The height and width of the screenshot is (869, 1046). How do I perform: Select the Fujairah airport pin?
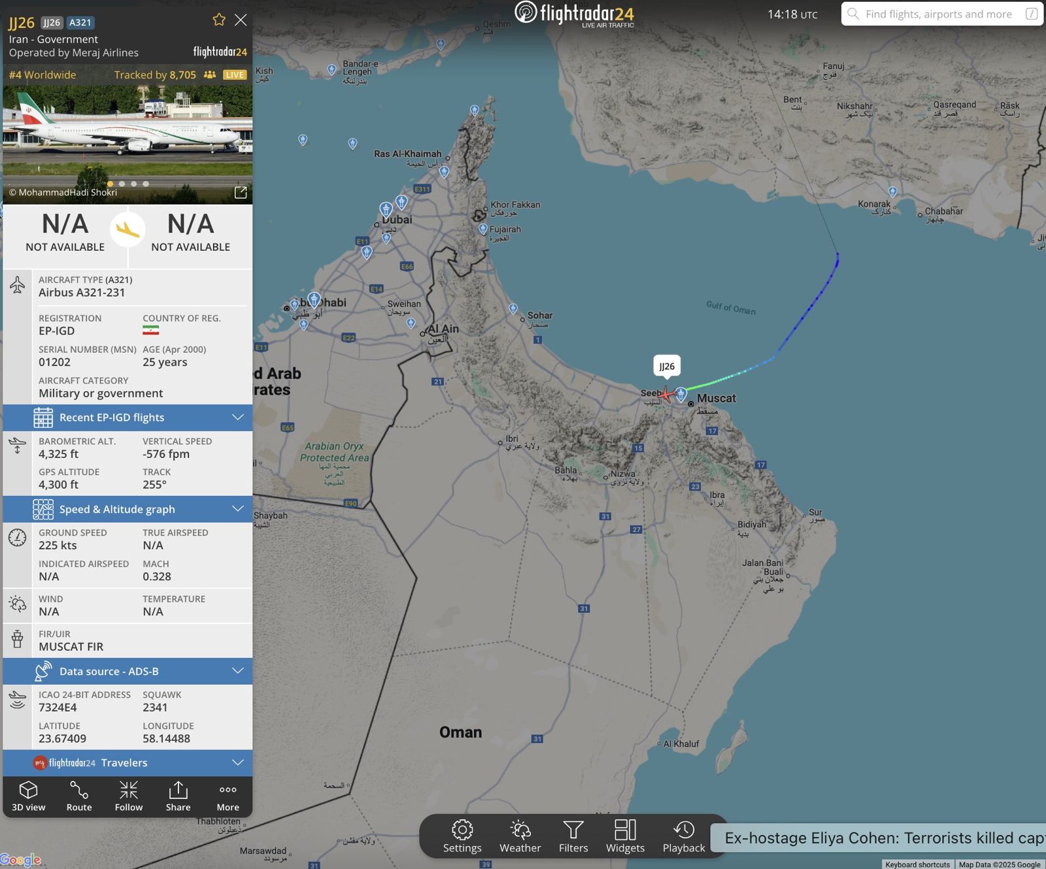pos(483,229)
